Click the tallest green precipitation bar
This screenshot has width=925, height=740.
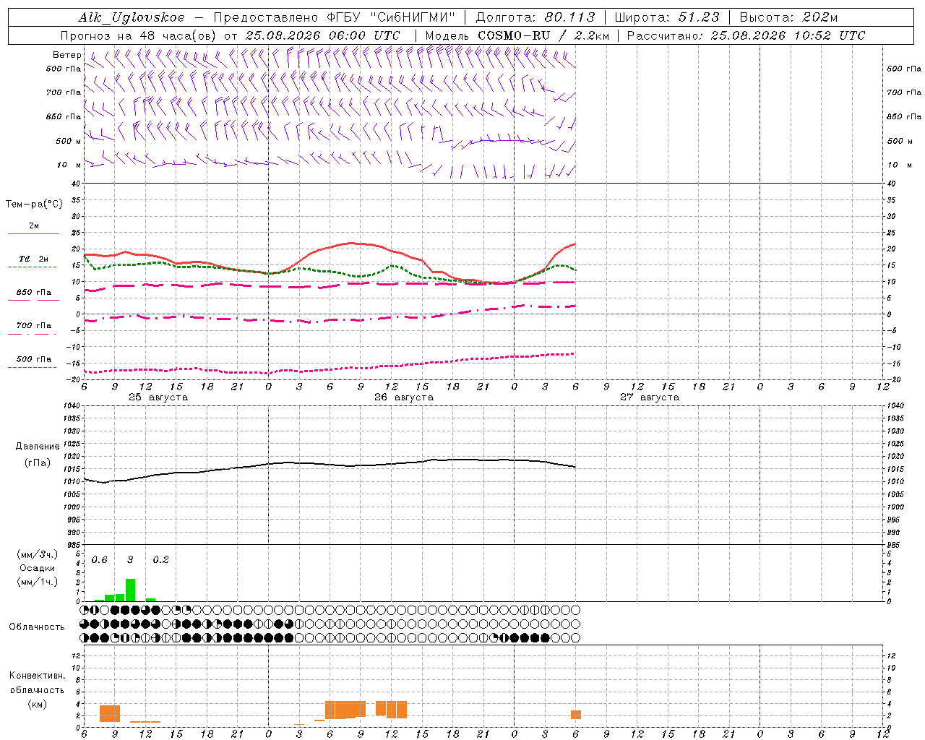(130, 590)
